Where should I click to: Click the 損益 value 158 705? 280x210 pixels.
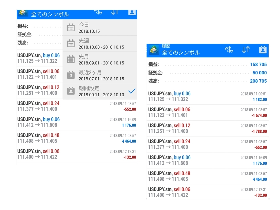258,65
